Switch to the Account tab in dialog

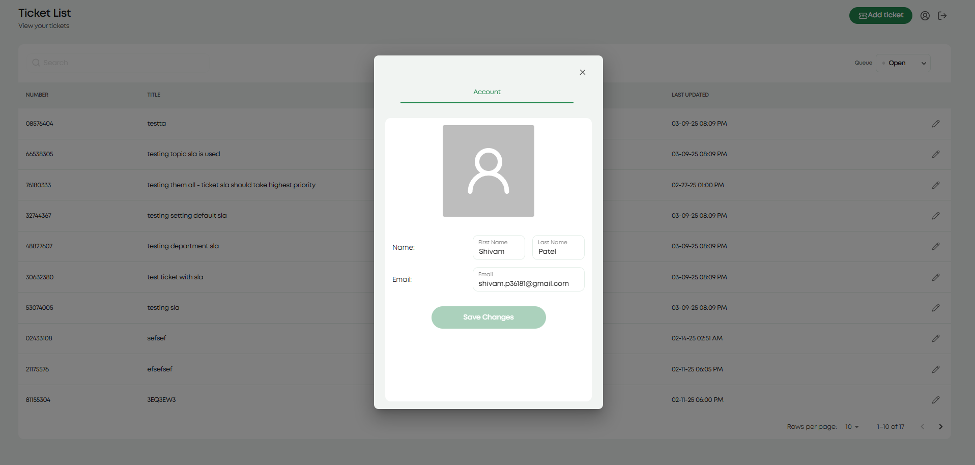(486, 92)
